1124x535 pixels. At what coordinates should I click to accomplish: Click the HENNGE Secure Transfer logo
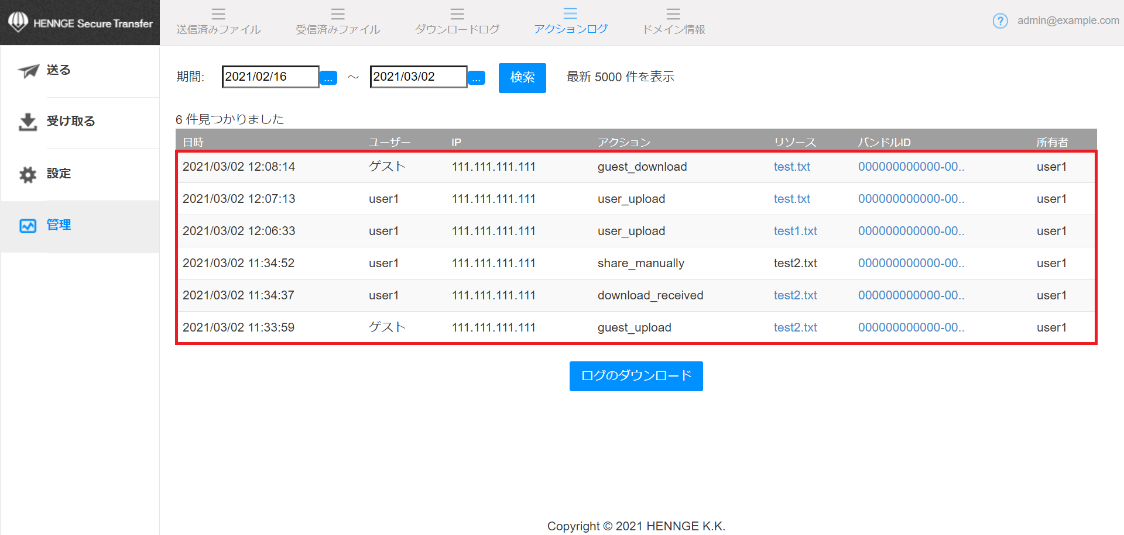[x=80, y=23]
